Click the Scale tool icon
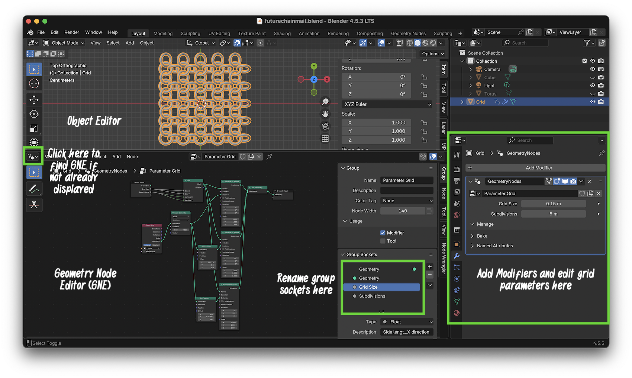The image size is (632, 378). coord(34,128)
